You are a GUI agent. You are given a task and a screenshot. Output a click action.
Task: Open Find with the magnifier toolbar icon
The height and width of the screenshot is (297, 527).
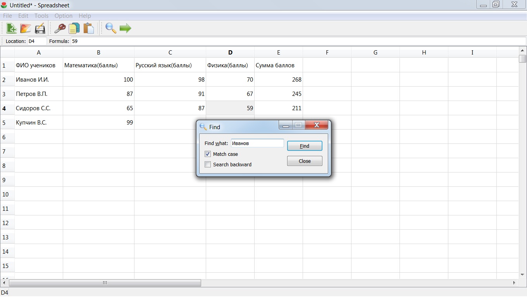[111, 28]
